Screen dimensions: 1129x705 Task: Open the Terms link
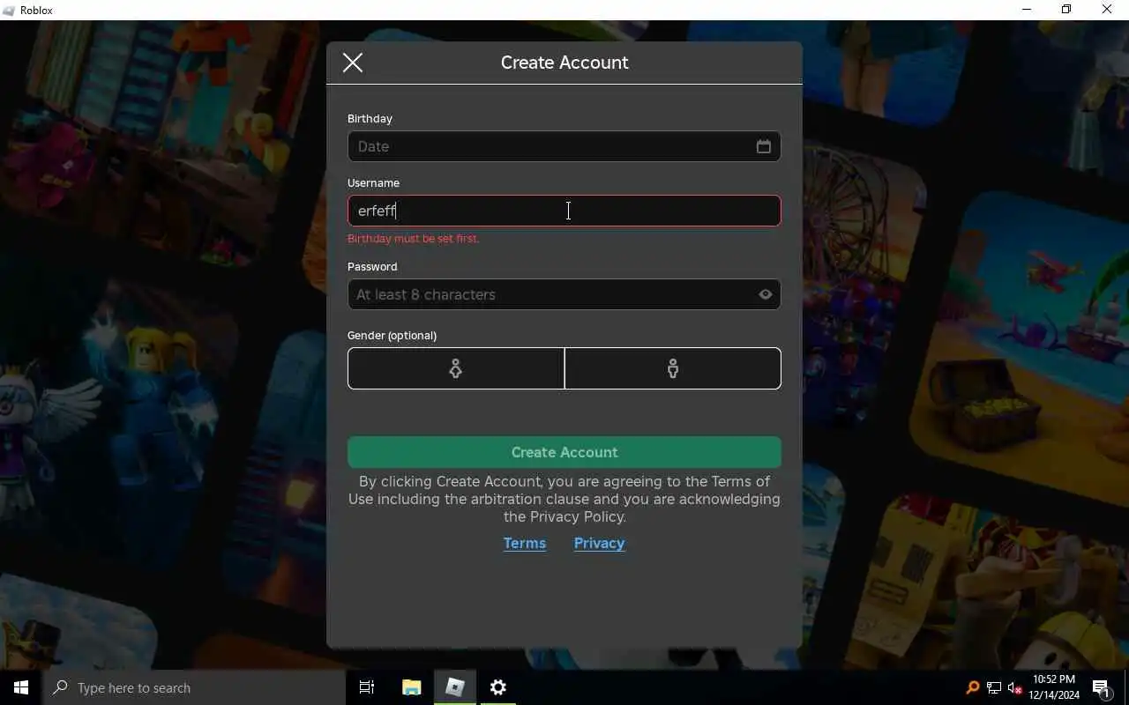click(525, 543)
